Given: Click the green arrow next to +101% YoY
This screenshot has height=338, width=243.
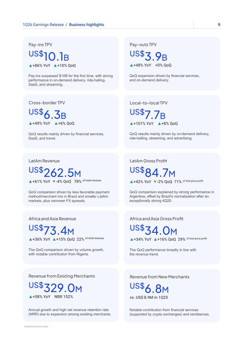Looking at the screenshot, I should click(x=131, y=124).
